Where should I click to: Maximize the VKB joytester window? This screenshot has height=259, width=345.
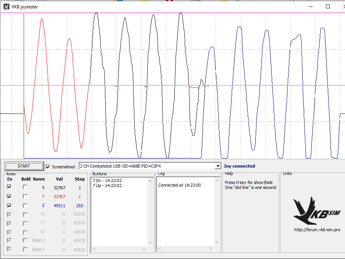click(327, 6)
